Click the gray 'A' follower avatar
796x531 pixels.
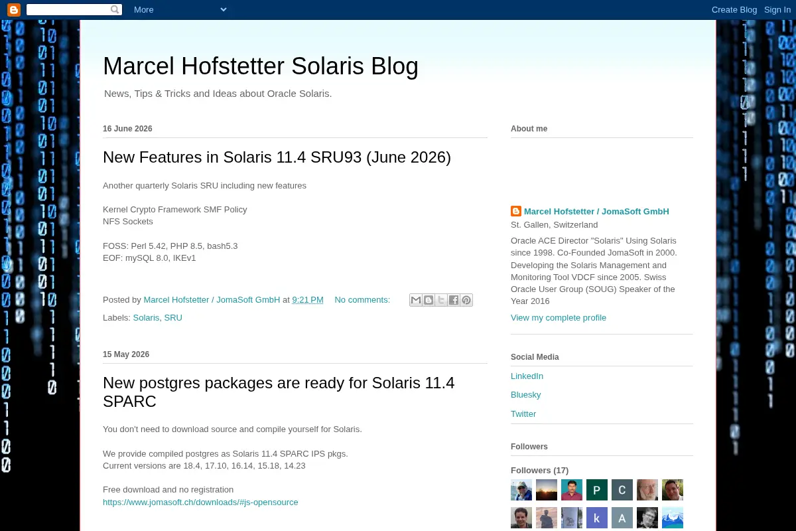(622, 518)
